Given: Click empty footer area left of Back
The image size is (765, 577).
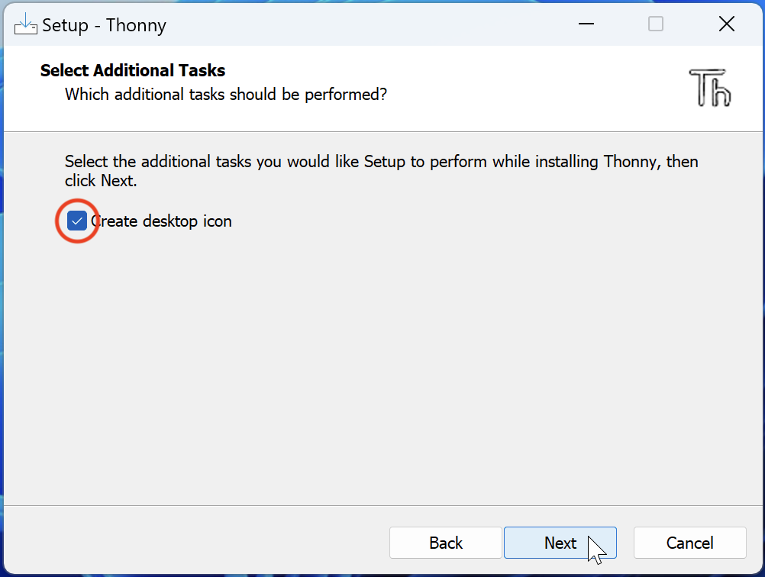Looking at the screenshot, I should pos(191,543).
